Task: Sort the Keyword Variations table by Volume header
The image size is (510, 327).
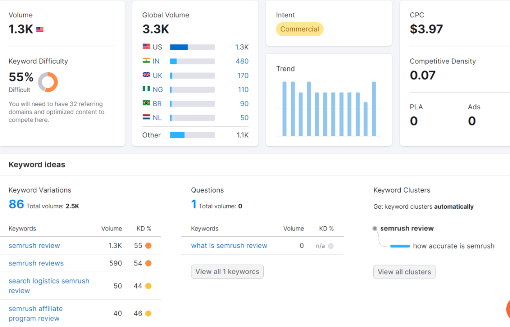Action: click(x=111, y=228)
